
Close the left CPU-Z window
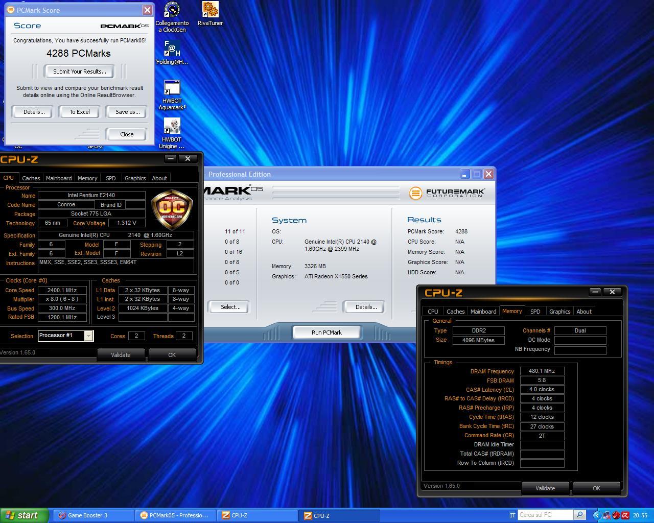(188, 158)
